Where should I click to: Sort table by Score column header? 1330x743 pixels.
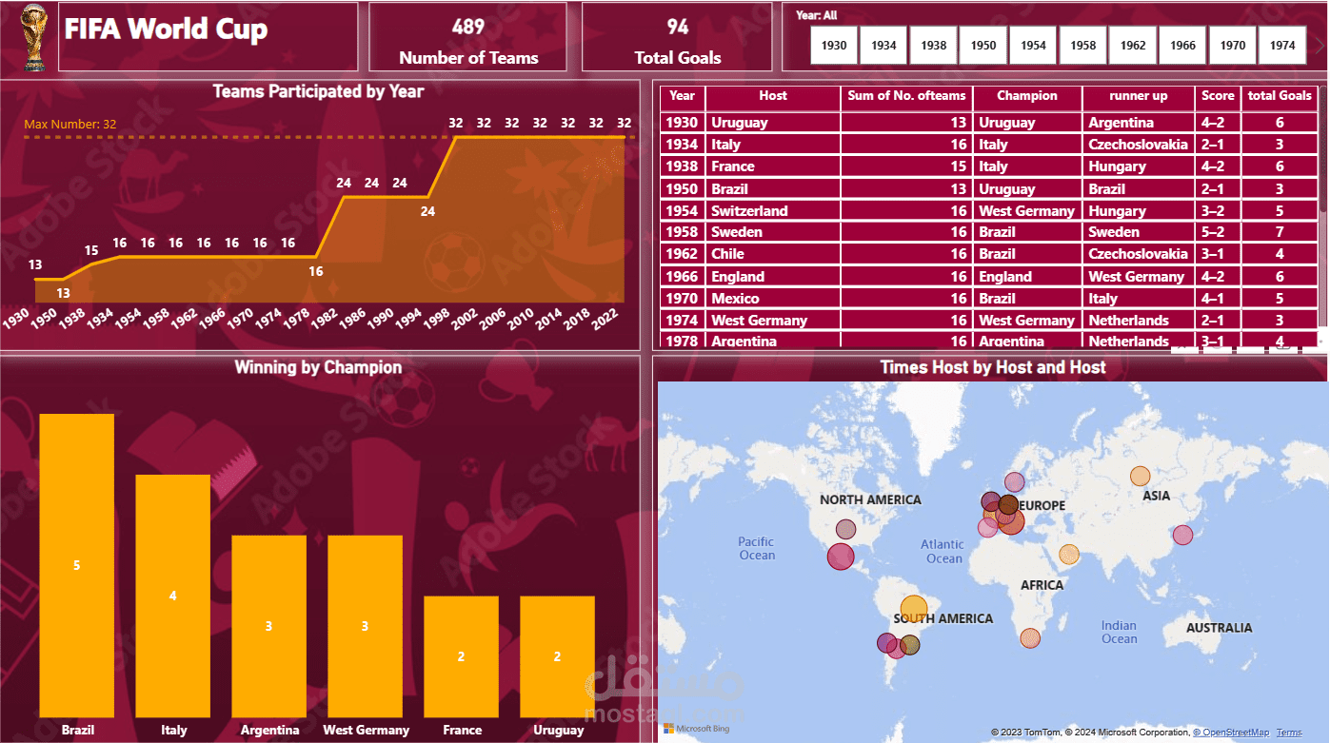point(1218,96)
